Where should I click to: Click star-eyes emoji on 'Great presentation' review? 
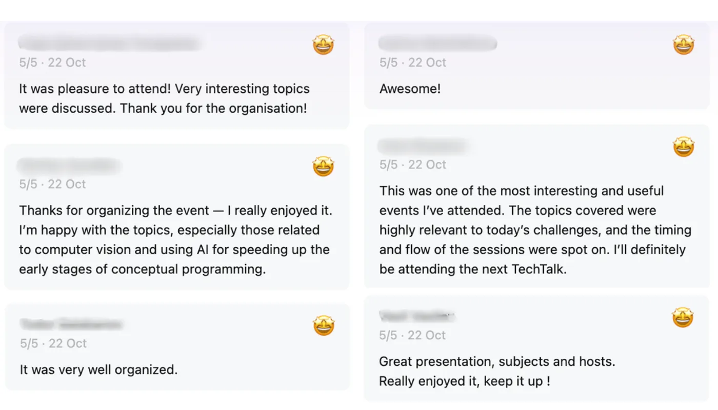pyautogui.click(x=683, y=318)
